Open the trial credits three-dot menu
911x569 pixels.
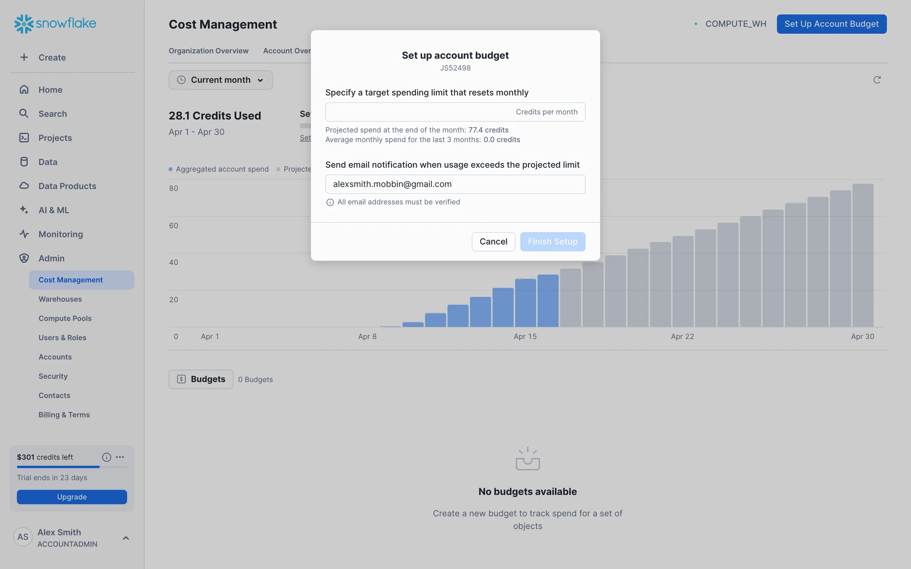(x=120, y=457)
